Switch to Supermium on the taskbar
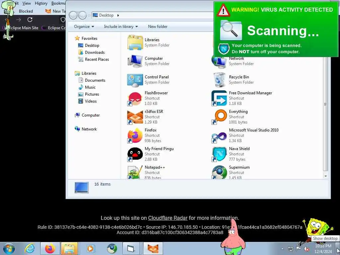Viewport: 340px width, 255px height. click(112, 248)
